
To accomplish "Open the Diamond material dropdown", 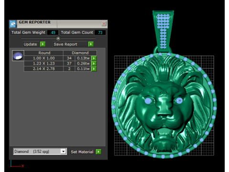I will (x=63, y=151).
